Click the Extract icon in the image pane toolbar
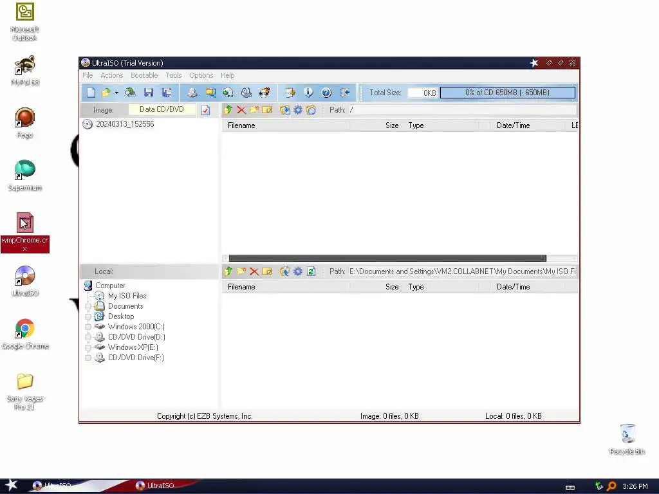The height and width of the screenshot is (494, 659). coord(285,110)
